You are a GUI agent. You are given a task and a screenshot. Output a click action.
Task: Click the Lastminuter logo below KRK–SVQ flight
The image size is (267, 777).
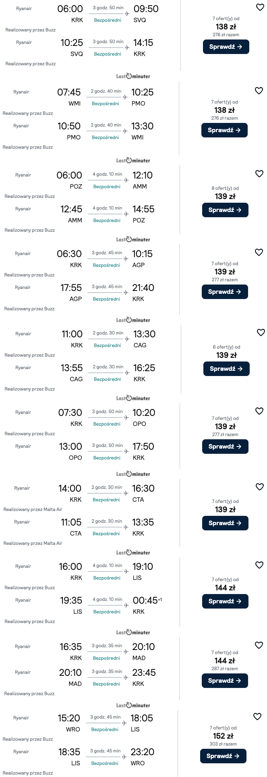coord(133,76)
